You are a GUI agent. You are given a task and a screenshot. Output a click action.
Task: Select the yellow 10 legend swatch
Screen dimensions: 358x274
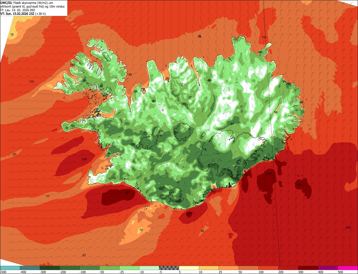[x=209, y=268]
